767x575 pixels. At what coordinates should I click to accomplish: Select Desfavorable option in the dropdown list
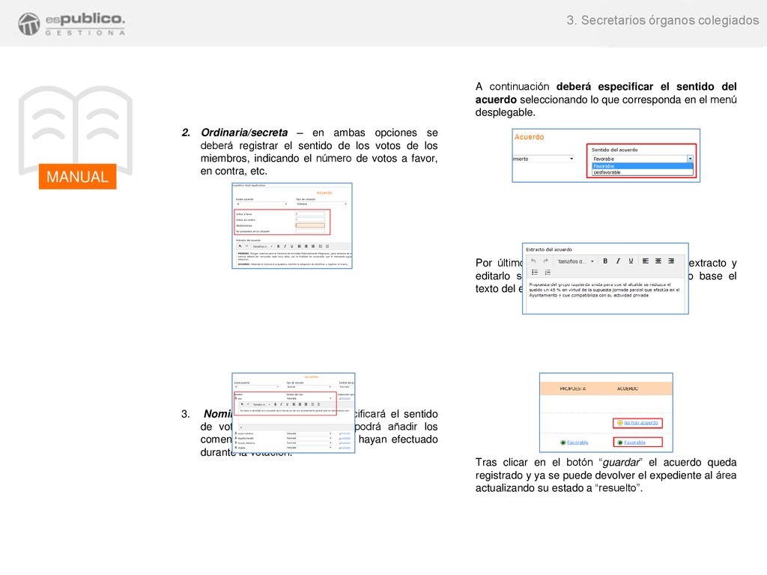642,172
